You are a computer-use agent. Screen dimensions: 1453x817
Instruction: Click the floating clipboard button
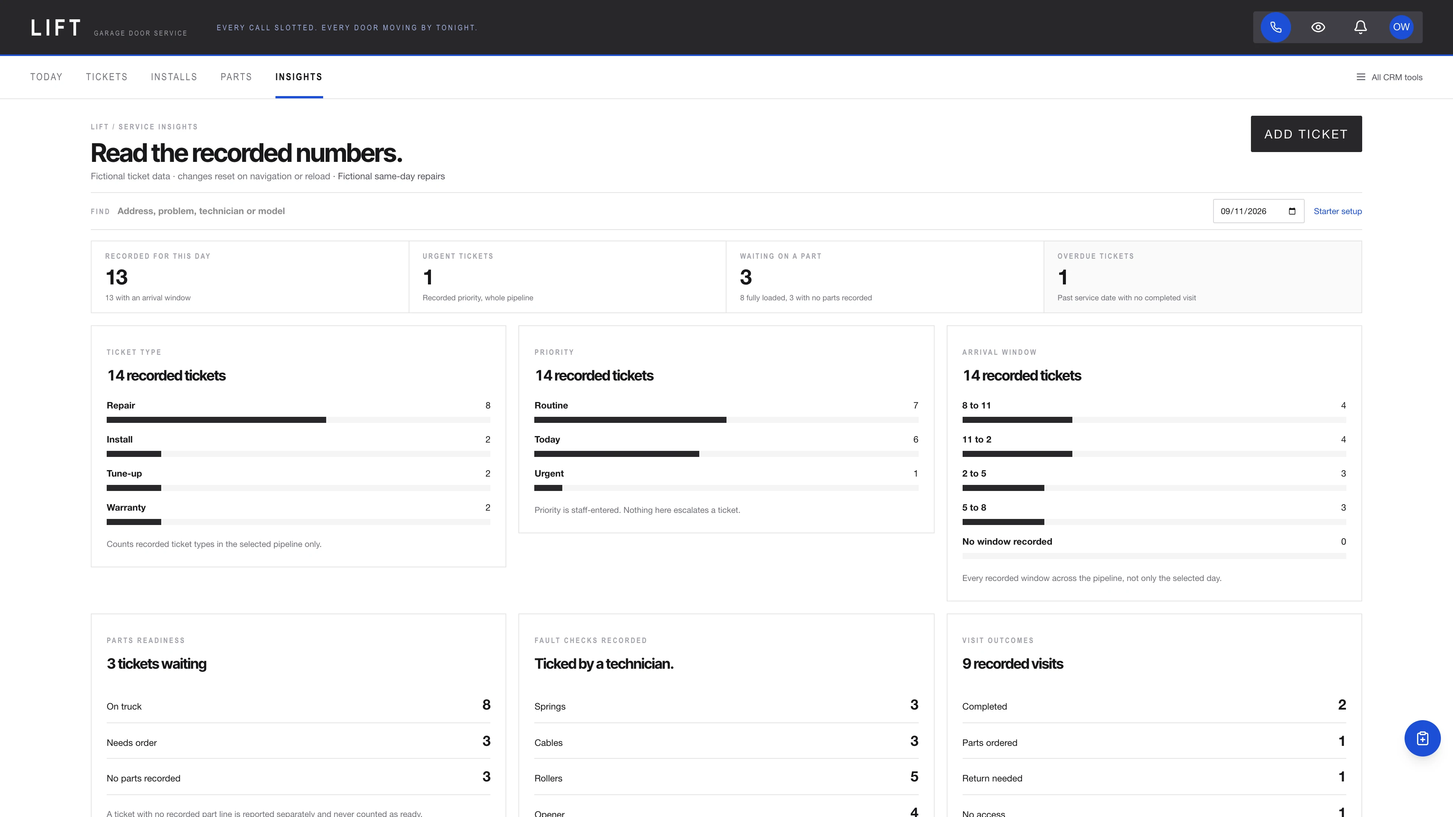[1422, 738]
